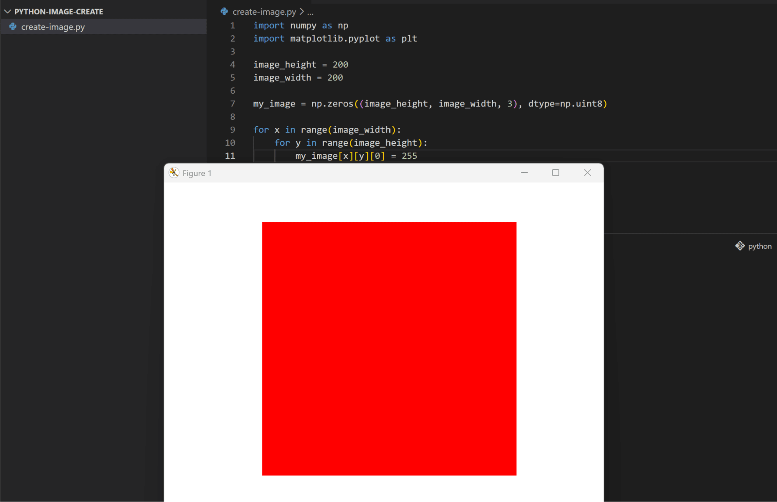Click the red image in the figure
The width and height of the screenshot is (777, 502).
[x=389, y=349]
